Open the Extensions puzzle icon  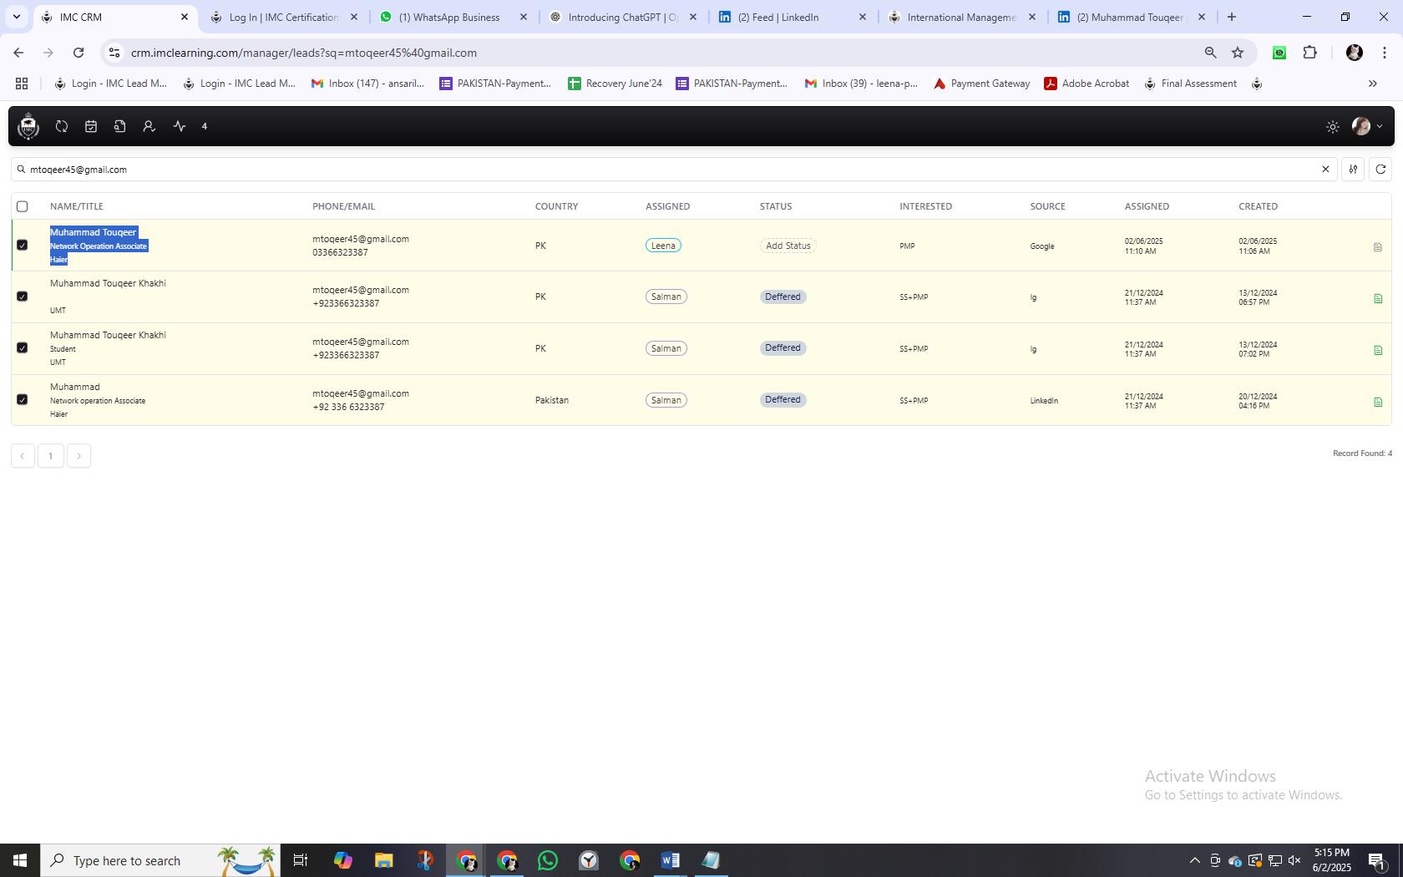pos(1310,53)
